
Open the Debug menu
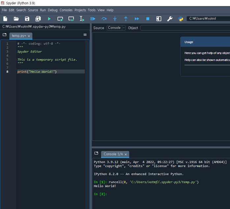pos(53,10)
